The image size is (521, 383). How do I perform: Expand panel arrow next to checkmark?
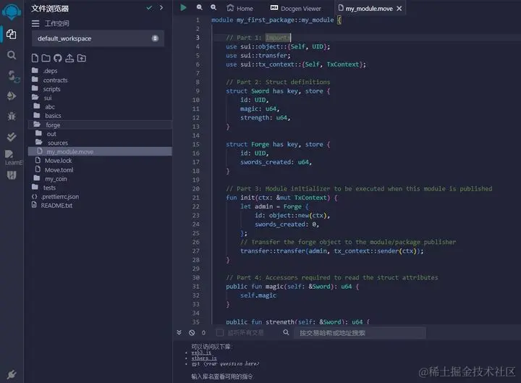(x=161, y=7)
